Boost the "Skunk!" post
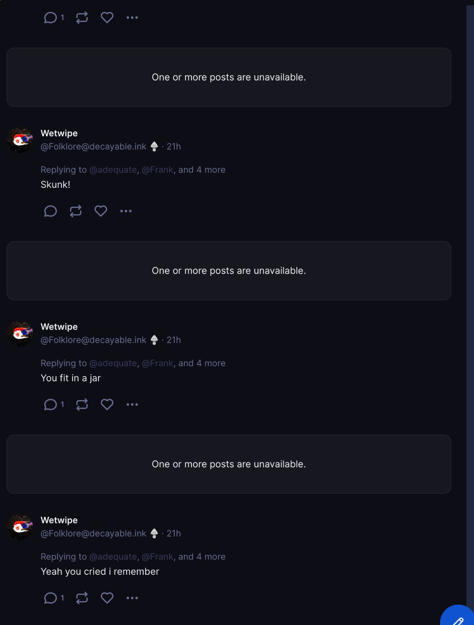The width and height of the screenshot is (474, 625). coord(76,211)
